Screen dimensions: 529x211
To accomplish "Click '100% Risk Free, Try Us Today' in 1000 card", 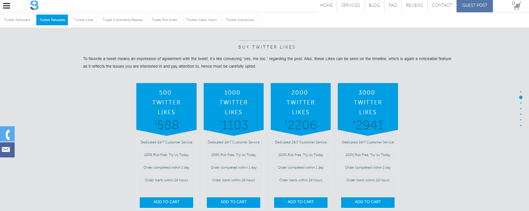I will (234, 155).
